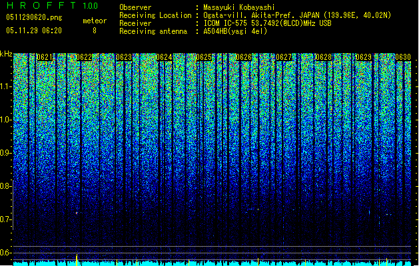Image resolution: width=419 pixels, height=266 pixels.
Task: Click the 0622 time marker label
Action: (x=84, y=57)
